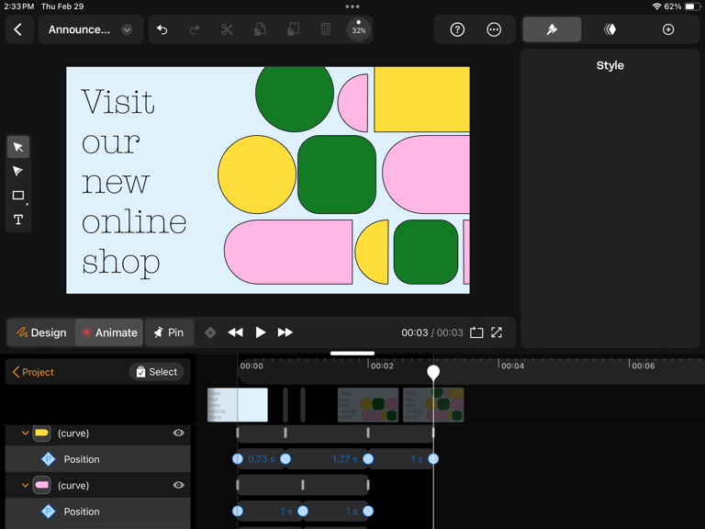Open the 32% zoom control
The image size is (705, 529).
pyautogui.click(x=358, y=29)
